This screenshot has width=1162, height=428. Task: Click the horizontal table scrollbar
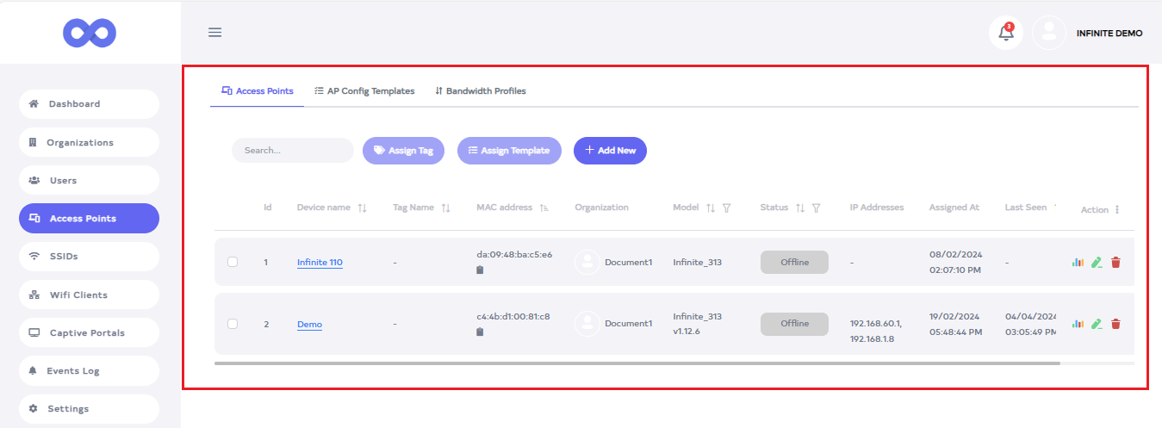tap(637, 363)
